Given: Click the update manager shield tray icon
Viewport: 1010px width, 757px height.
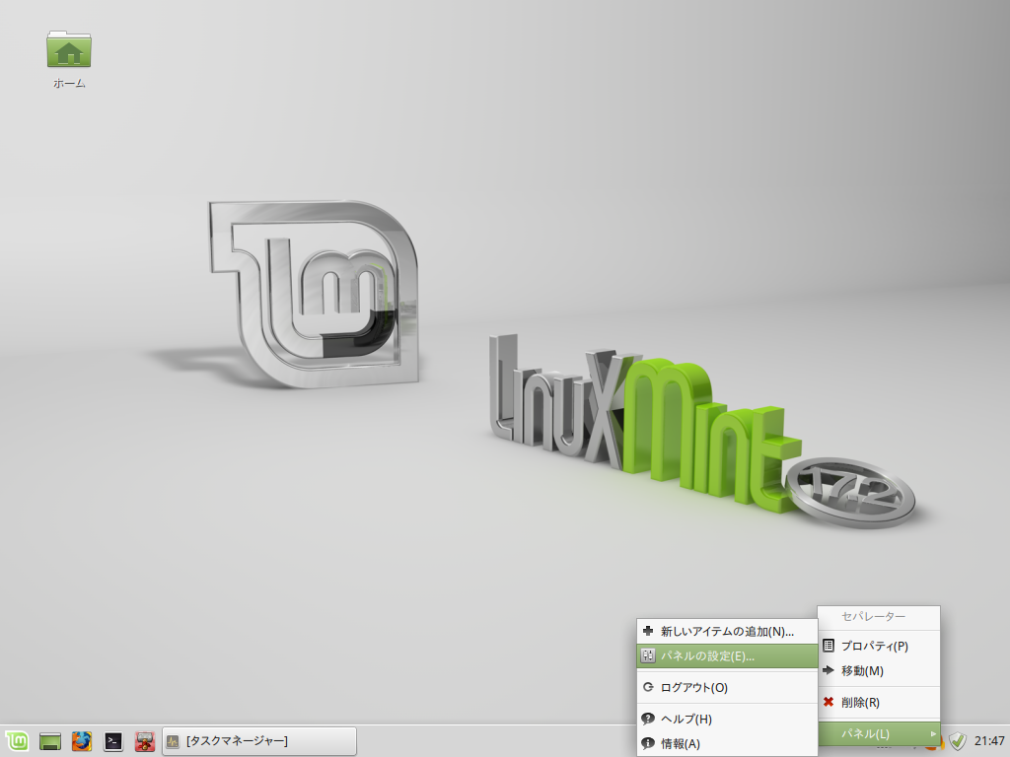Looking at the screenshot, I should [957, 740].
